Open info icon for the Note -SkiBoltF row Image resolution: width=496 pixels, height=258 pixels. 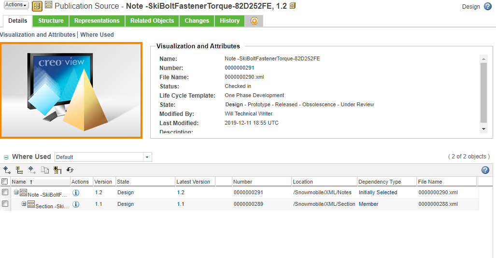click(x=76, y=192)
